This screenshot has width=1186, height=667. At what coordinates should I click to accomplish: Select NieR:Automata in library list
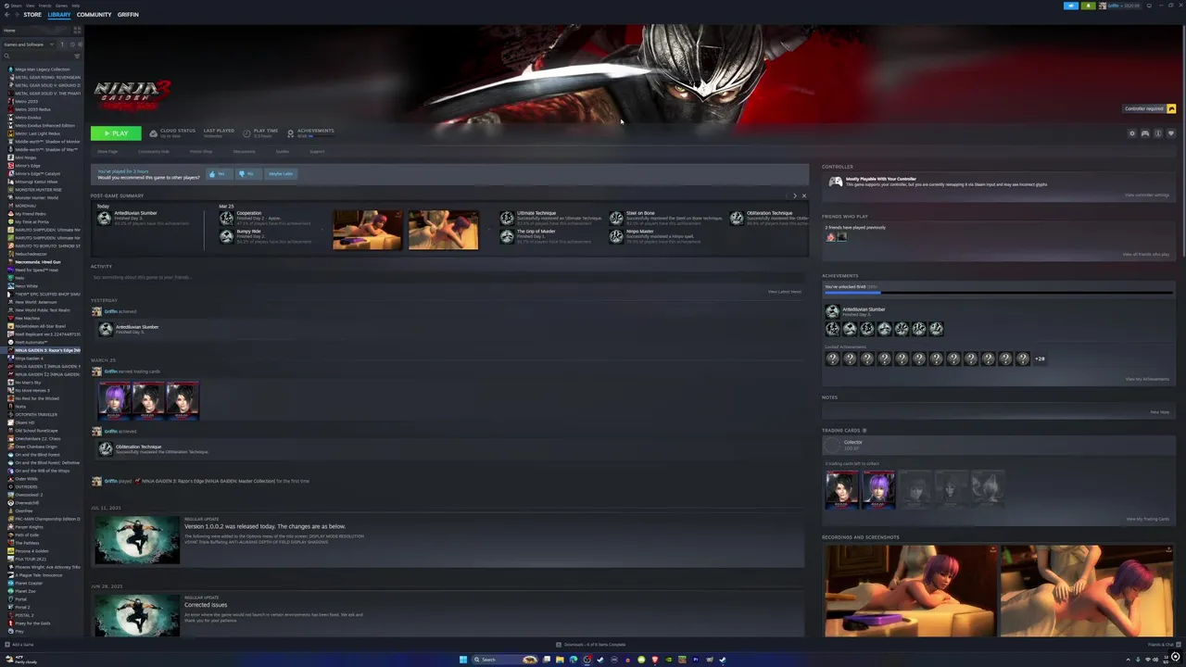coord(31,343)
